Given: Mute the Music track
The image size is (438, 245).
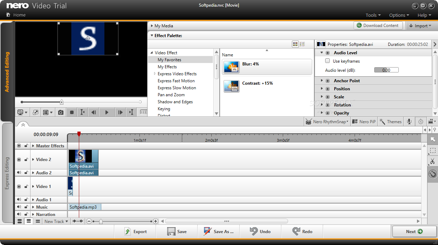Looking at the screenshot, I should (19, 207).
